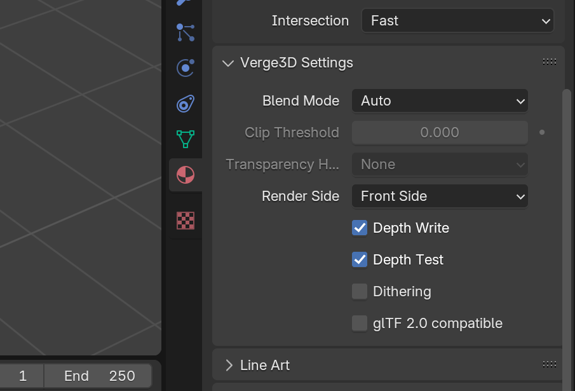Disable the Depth Write checkbox
575x391 pixels.
pos(360,228)
